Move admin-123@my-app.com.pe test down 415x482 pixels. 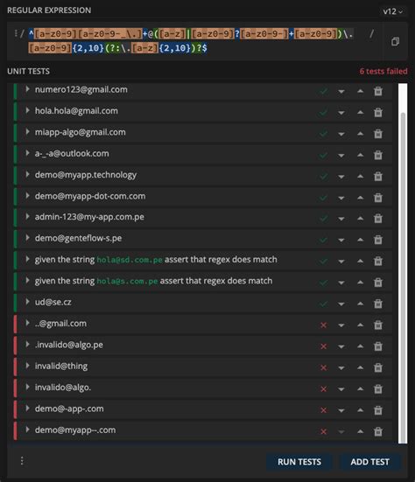click(341, 219)
